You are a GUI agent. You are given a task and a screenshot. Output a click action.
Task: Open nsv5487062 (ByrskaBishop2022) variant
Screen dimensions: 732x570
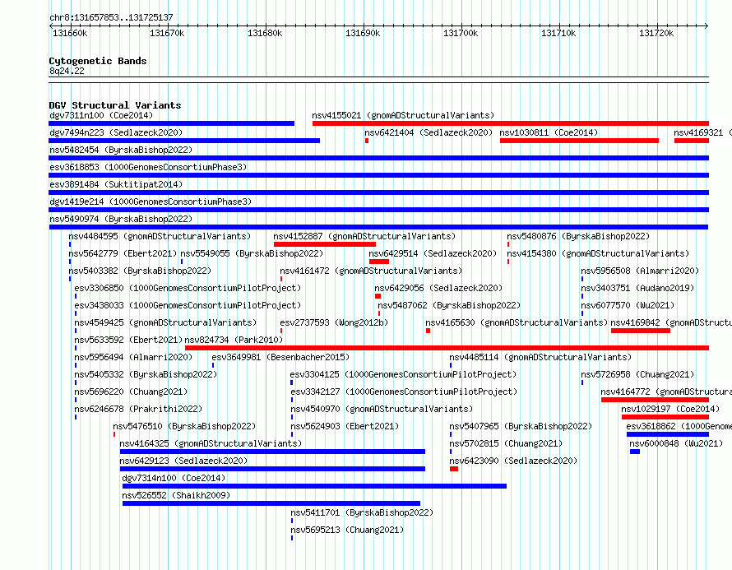point(449,305)
